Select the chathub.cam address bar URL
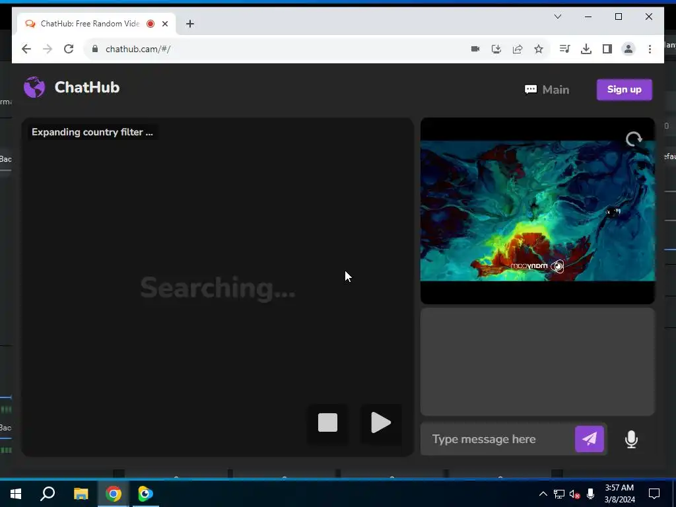Viewport: 676px width, 507px height. 138,49
